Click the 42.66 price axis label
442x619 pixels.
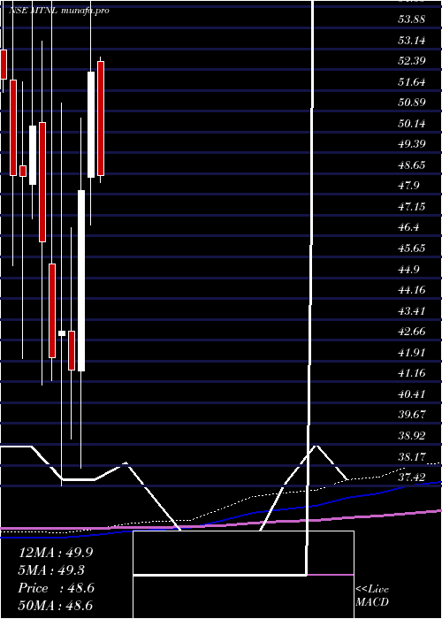point(412,332)
